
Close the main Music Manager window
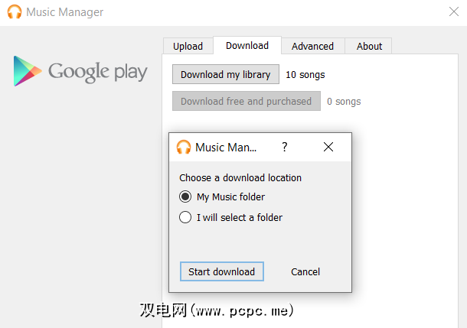453,11
